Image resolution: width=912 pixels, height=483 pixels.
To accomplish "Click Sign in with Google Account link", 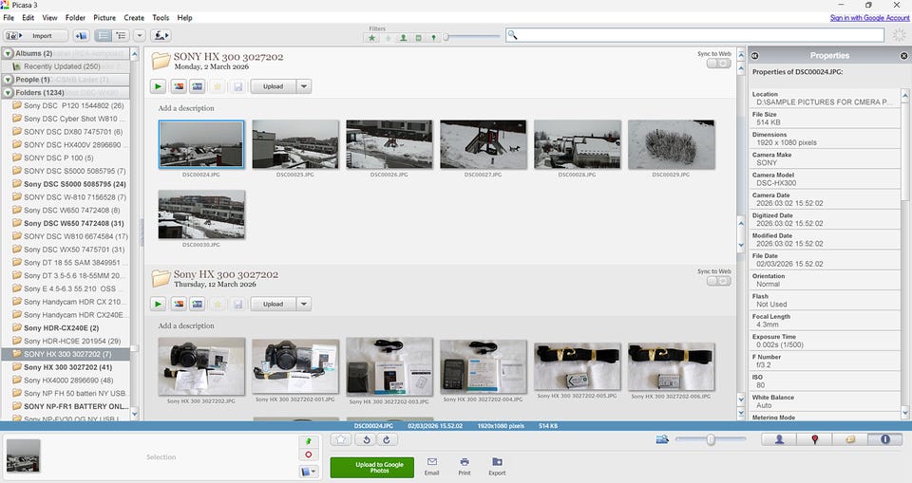I will pos(869,17).
